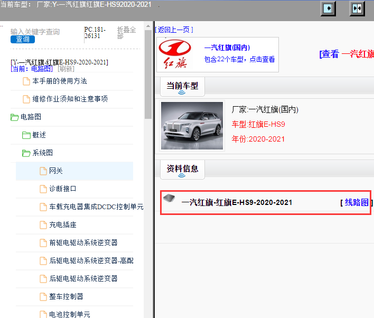This screenshot has height=318, width=374.
Task: Click the 车型:红旗E-HS9 text
Action: tap(258, 124)
